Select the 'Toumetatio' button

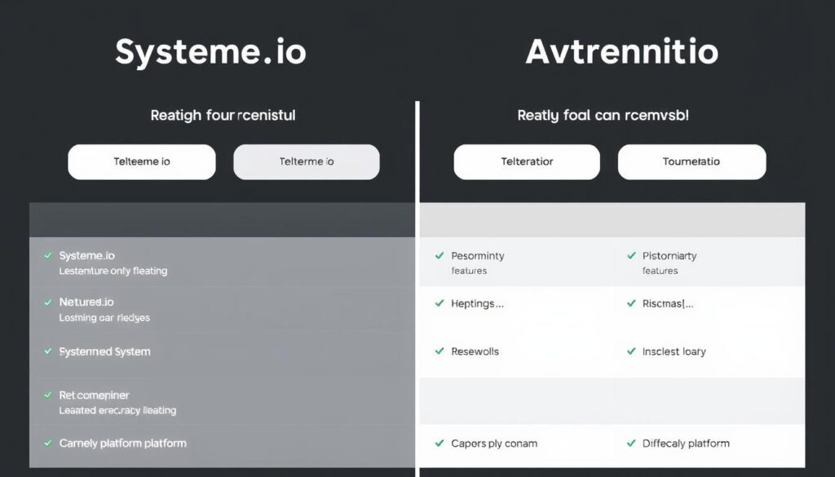tap(691, 161)
